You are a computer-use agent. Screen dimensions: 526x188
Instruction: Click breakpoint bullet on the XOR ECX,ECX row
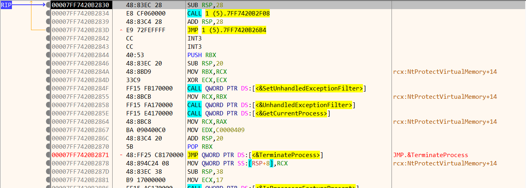[48, 80]
